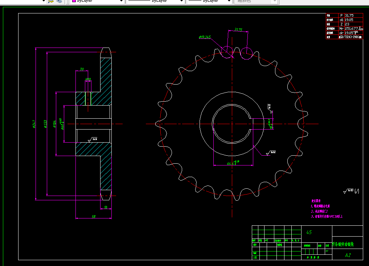Image resolution: width=369 pixels, height=266 pixels.
Task: Open the lineweight ByLayer dropdown with short line sample
Action: [x=209, y=1]
